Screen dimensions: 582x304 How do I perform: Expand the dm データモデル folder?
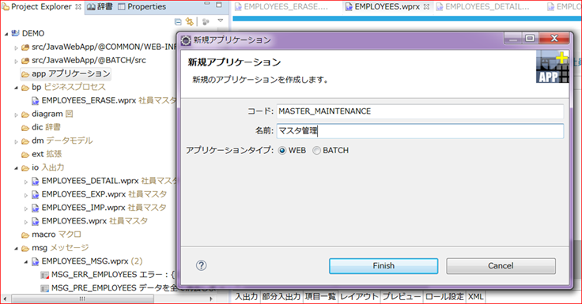(16, 141)
